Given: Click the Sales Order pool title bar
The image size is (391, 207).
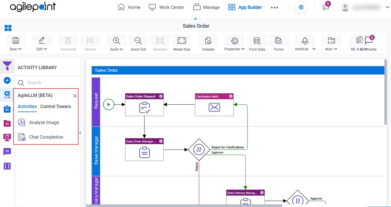Looking at the screenshot, I should pyautogui.click(x=238, y=70).
